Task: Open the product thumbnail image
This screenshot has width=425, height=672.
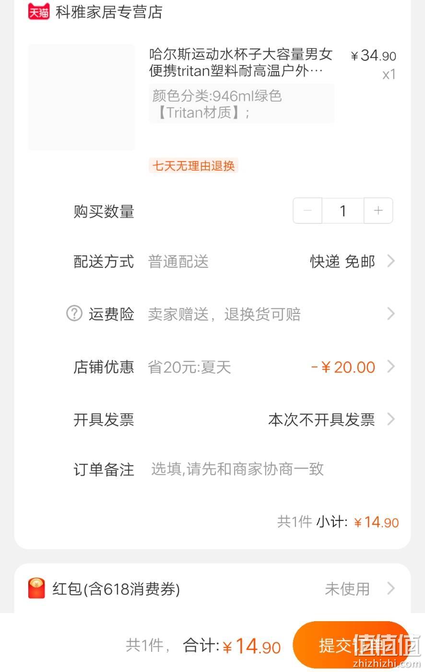Action: tap(82, 97)
